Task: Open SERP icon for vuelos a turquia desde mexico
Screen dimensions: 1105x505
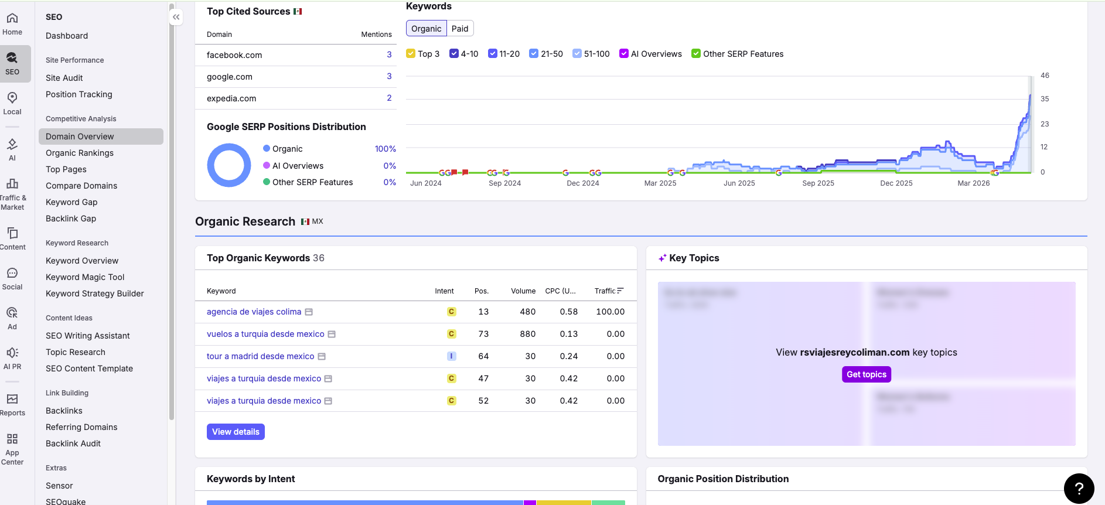Action: point(332,335)
